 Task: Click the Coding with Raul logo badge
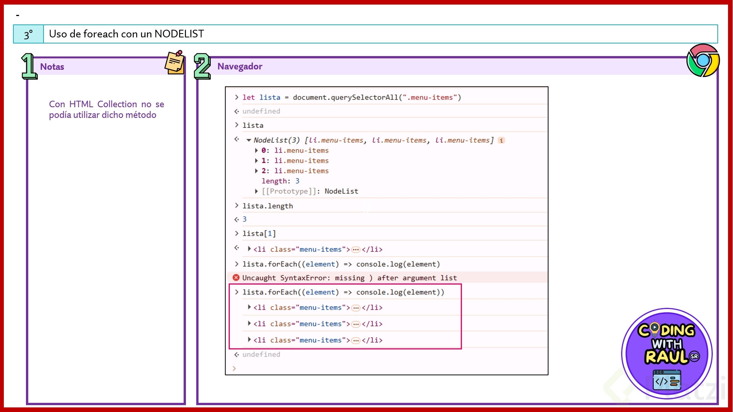pos(667,354)
